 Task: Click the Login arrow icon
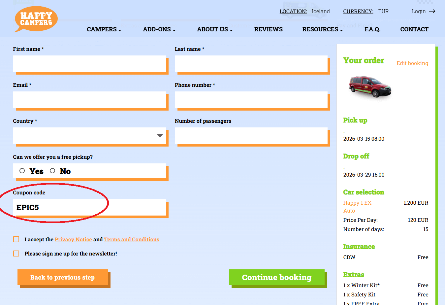432,11
